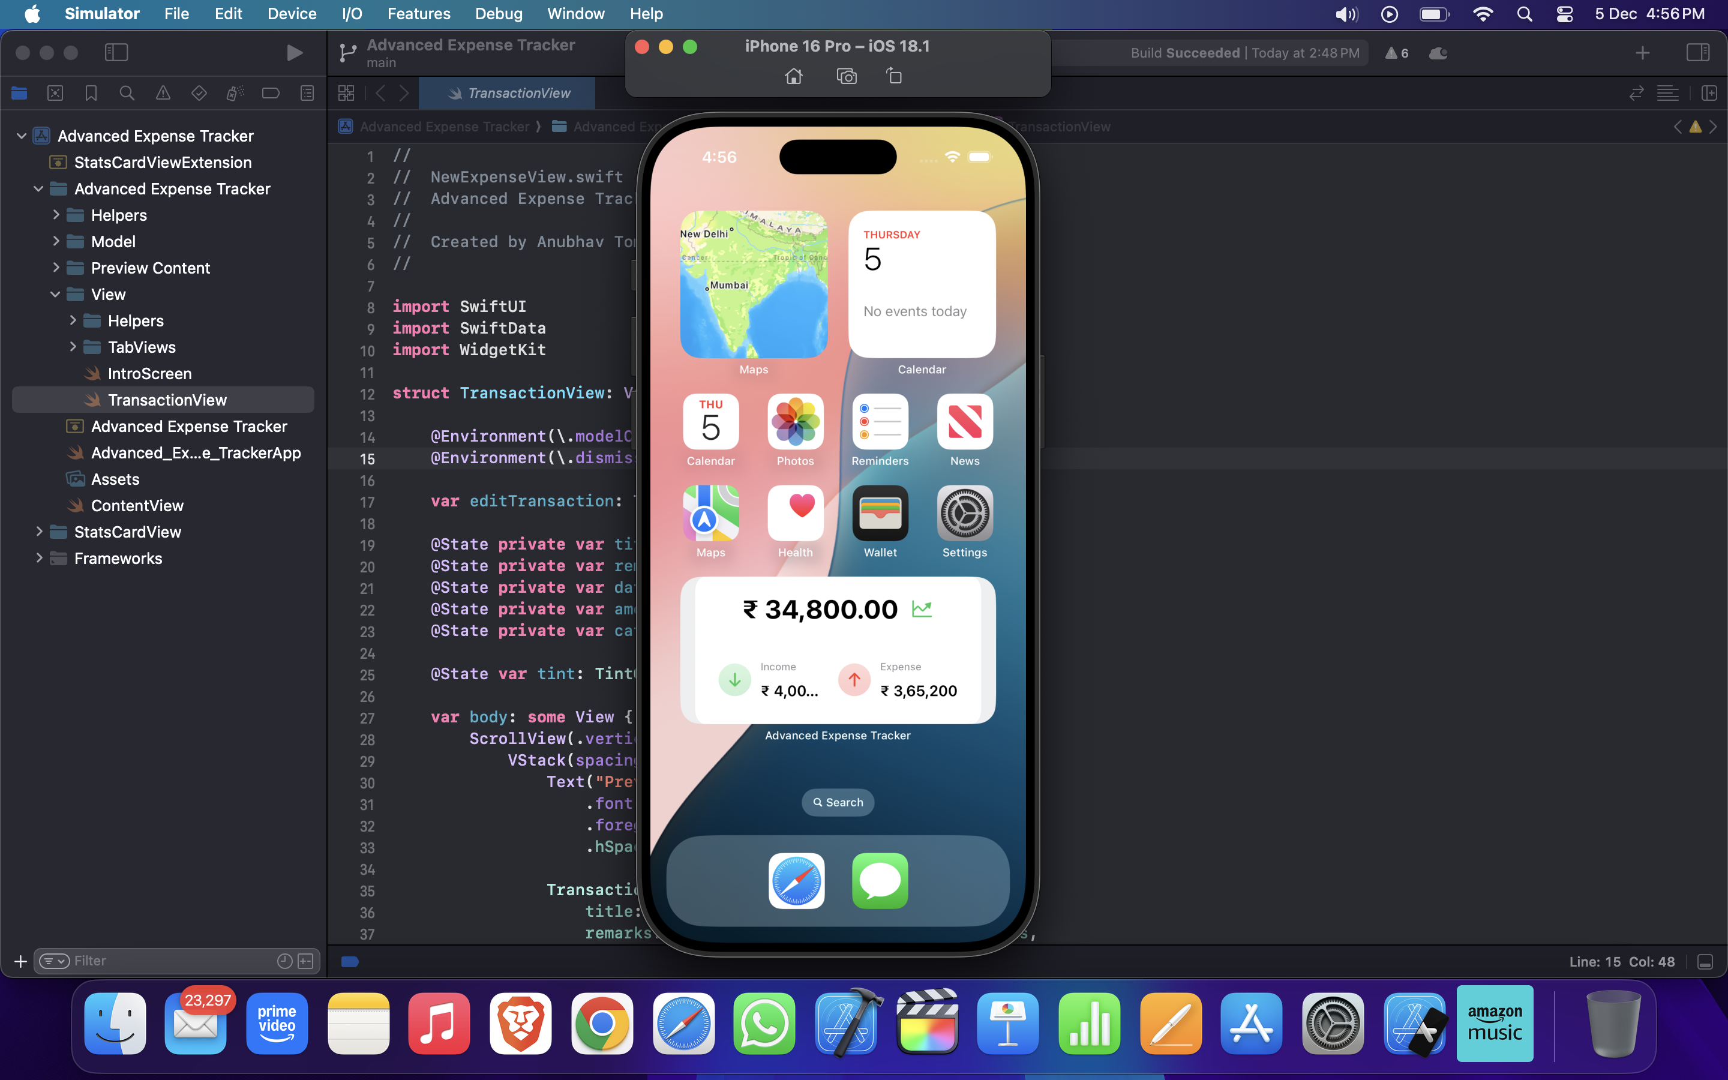The image size is (1728, 1080).
Task: Rotate the device with the rotate icon
Action: point(894,76)
